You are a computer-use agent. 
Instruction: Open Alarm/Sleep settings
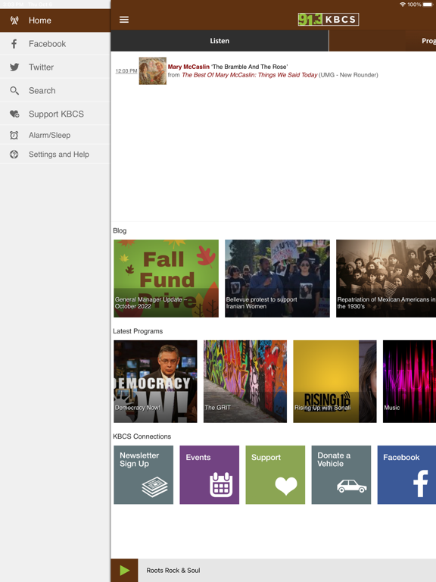point(54,135)
